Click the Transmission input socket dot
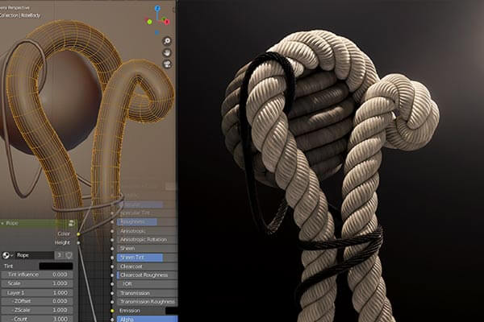Image resolution: width=484 pixels, height=322 pixels. [112, 293]
